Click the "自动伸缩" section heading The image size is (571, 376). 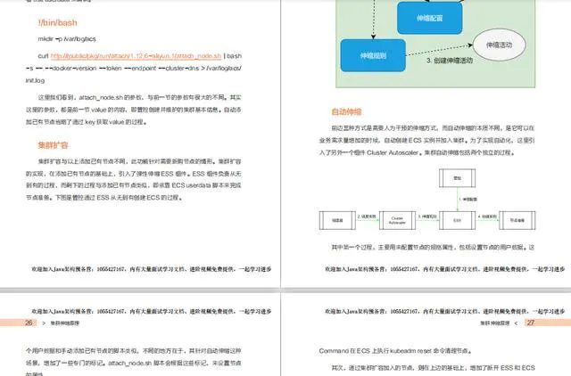[x=346, y=111]
